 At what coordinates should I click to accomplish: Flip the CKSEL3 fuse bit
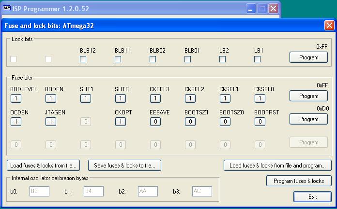coord(155,98)
